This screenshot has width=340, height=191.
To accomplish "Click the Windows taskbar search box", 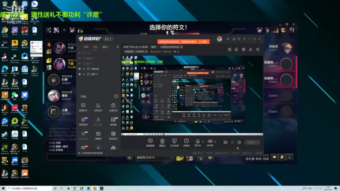I will 29,188.
